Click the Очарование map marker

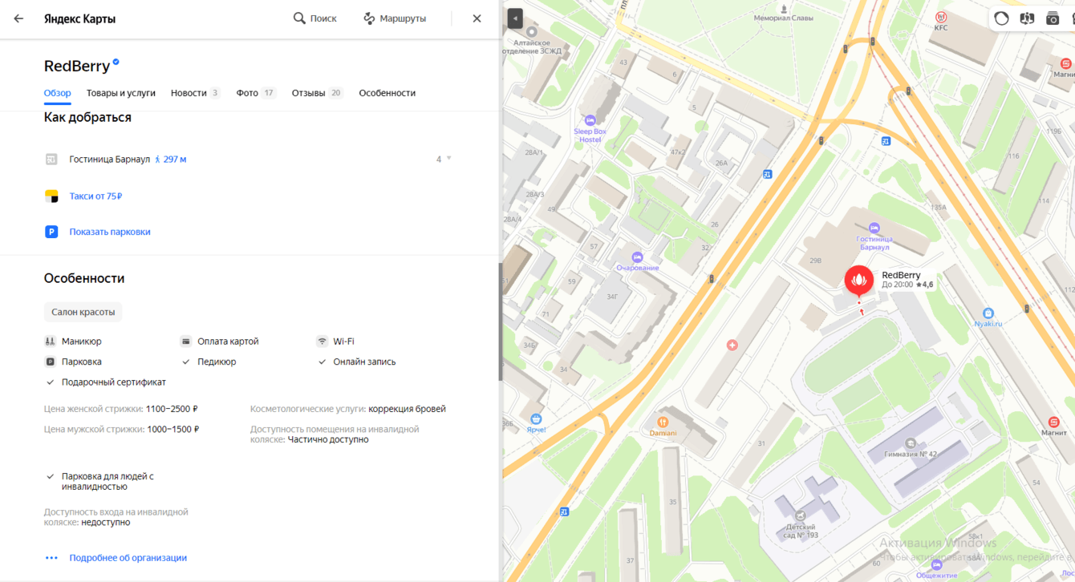click(x=637, y=257)
